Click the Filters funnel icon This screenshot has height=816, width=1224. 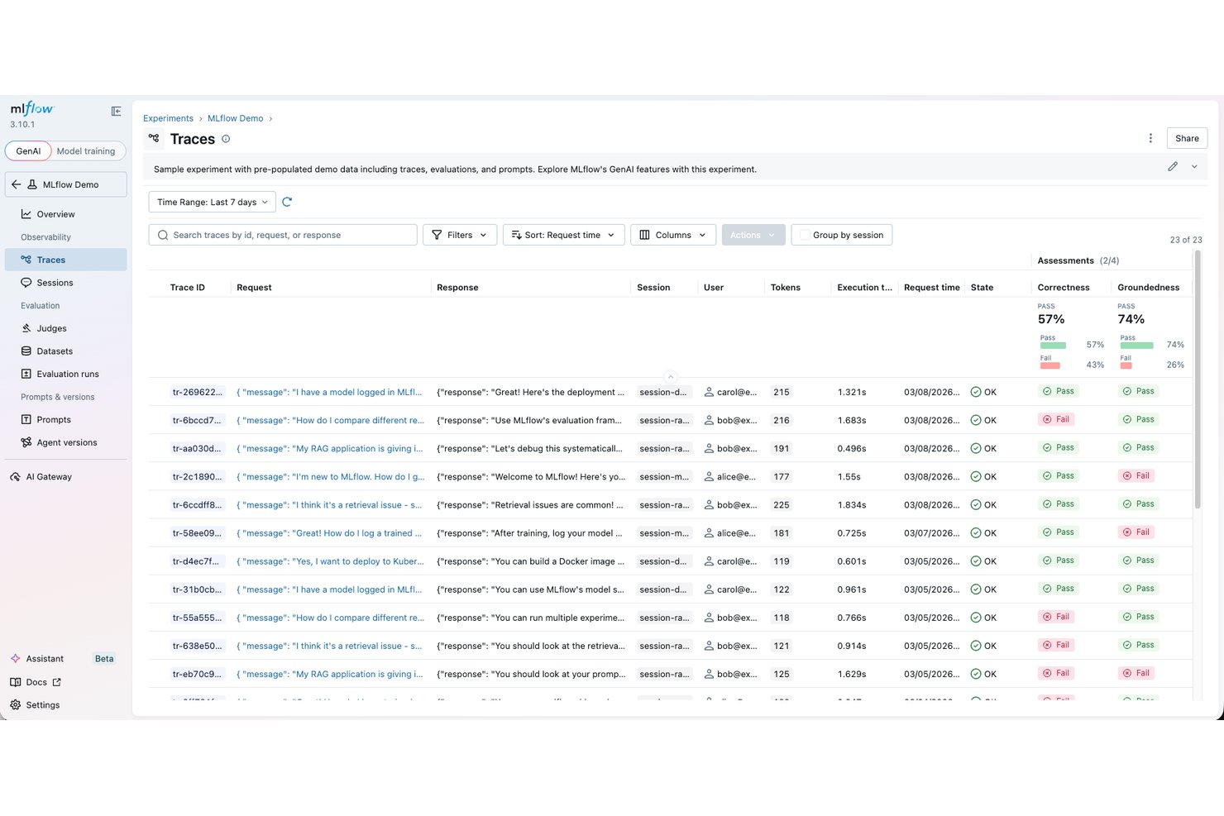[x=437, y=235]
